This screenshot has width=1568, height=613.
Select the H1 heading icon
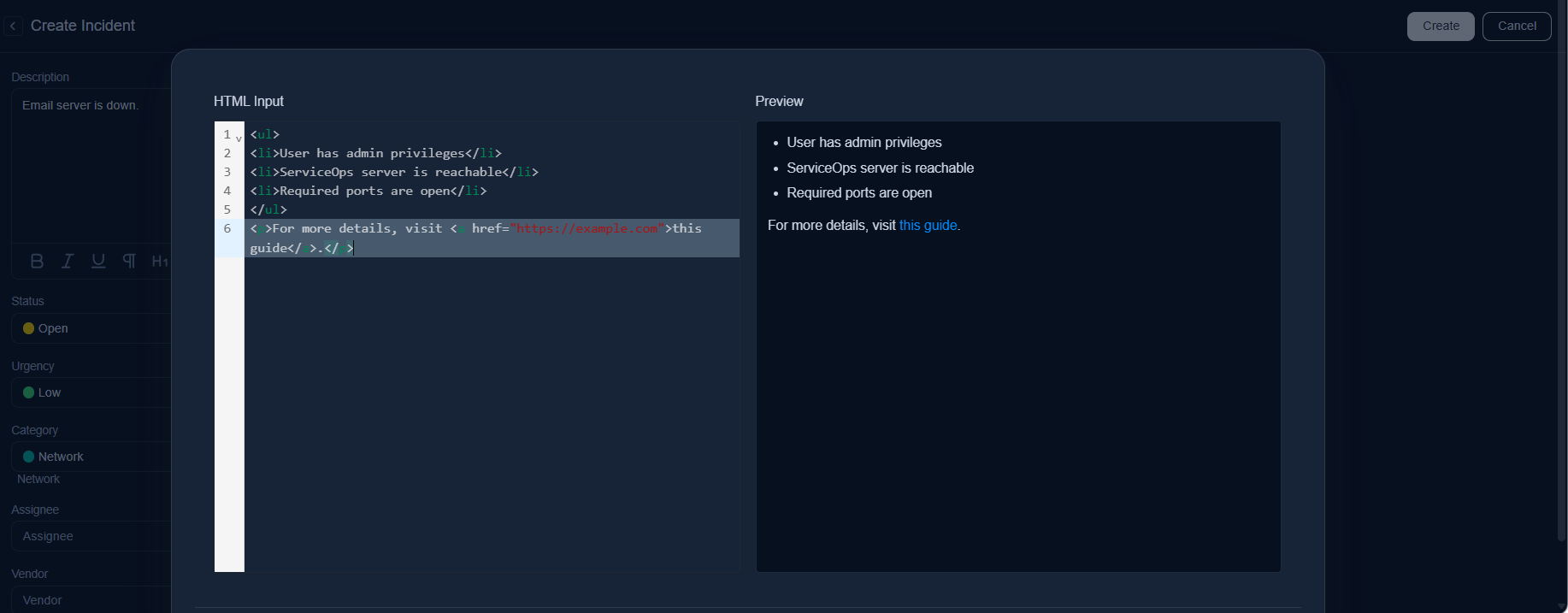point(160,261)
